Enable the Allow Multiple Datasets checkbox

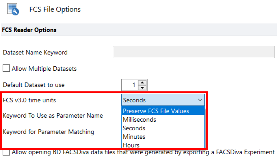(6, 69)
